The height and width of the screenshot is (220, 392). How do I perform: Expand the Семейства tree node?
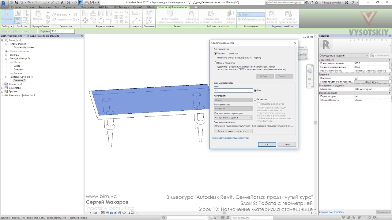3,88
